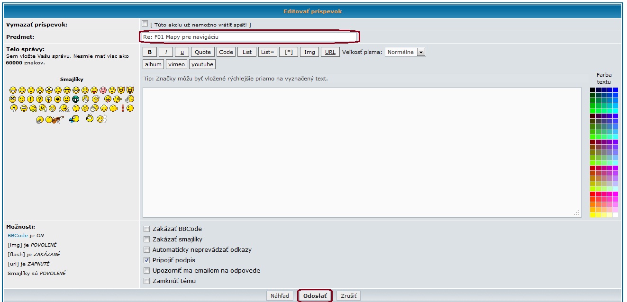The width and height of the screenshot is (627, 302).
Task: Insert the exclamation mark smiley
Action: pos(30,99)
